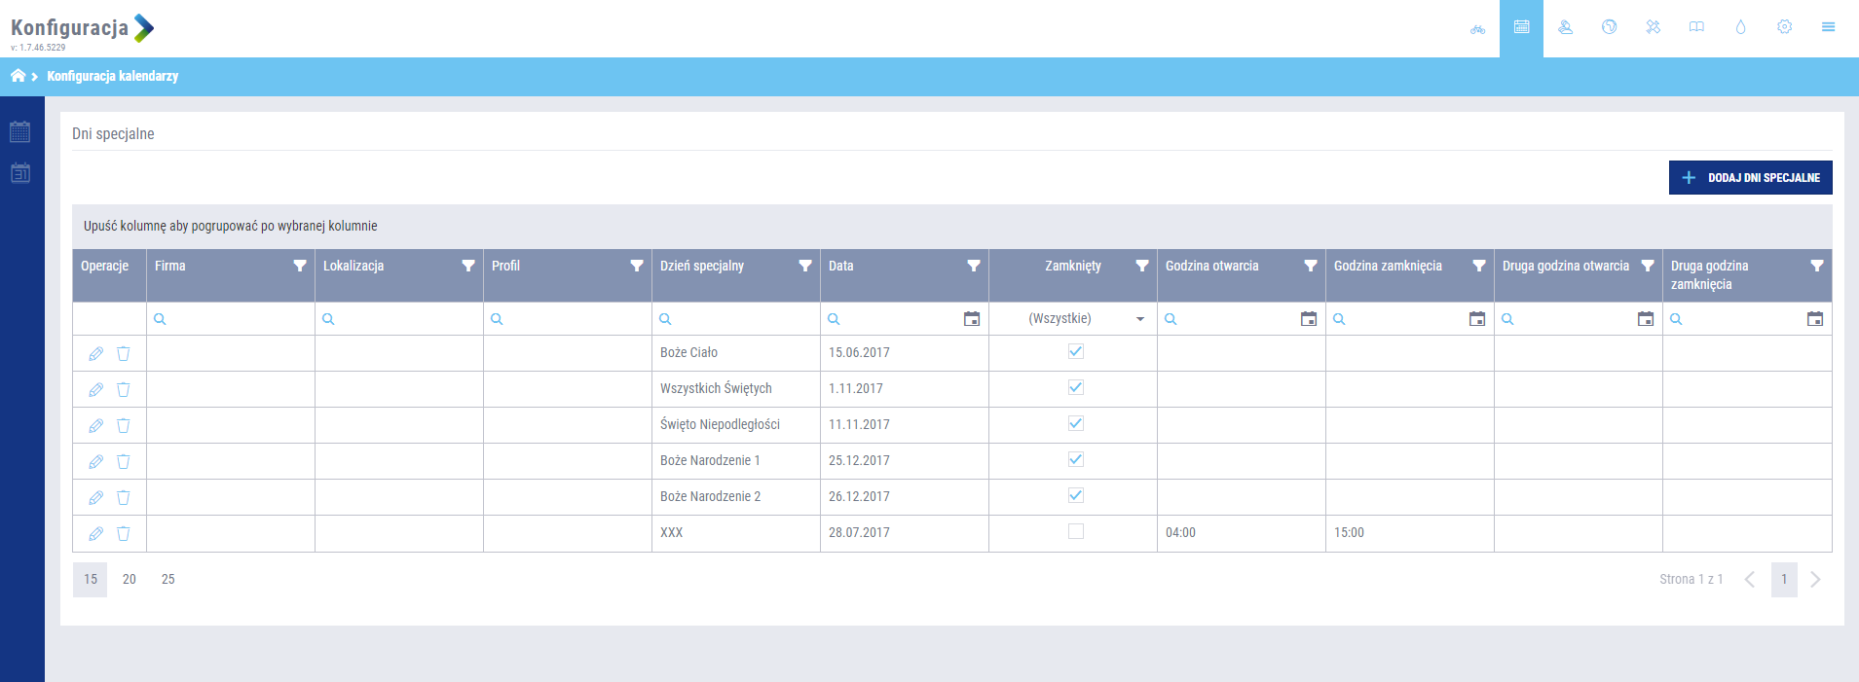Set page size to 25
Viewport: 1859px width, 682px height.
168,580
